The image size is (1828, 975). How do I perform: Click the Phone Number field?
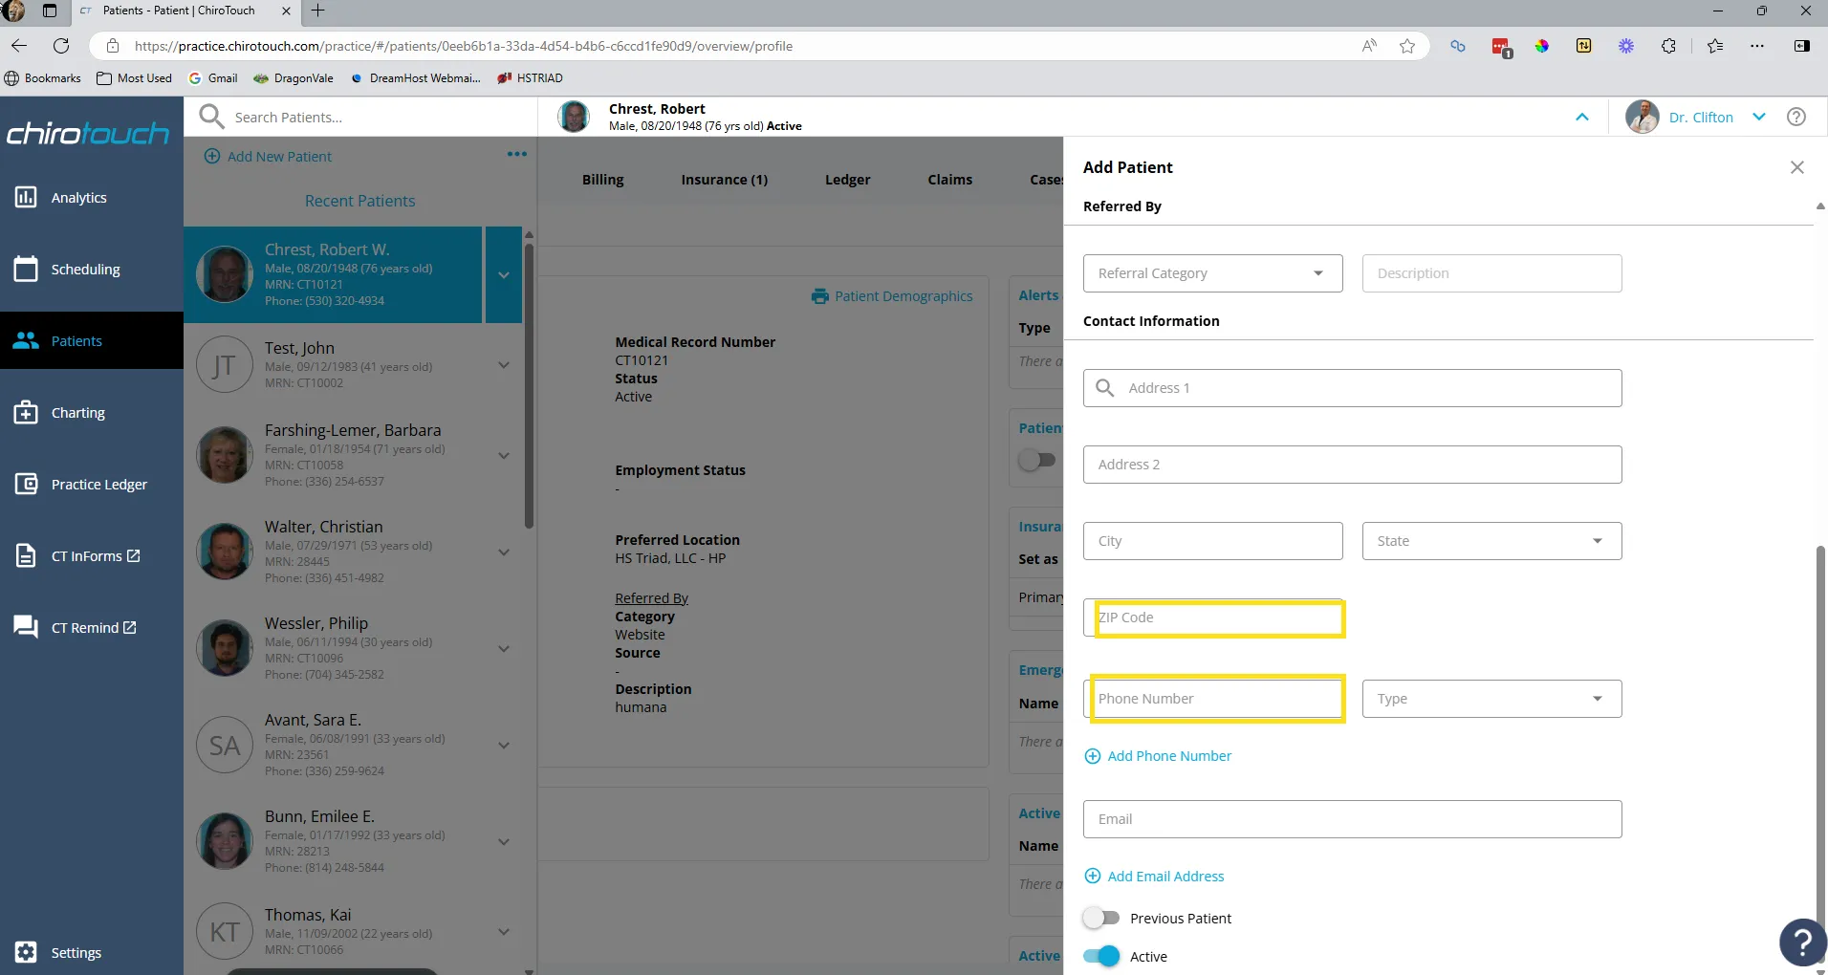pos(1213,699)
